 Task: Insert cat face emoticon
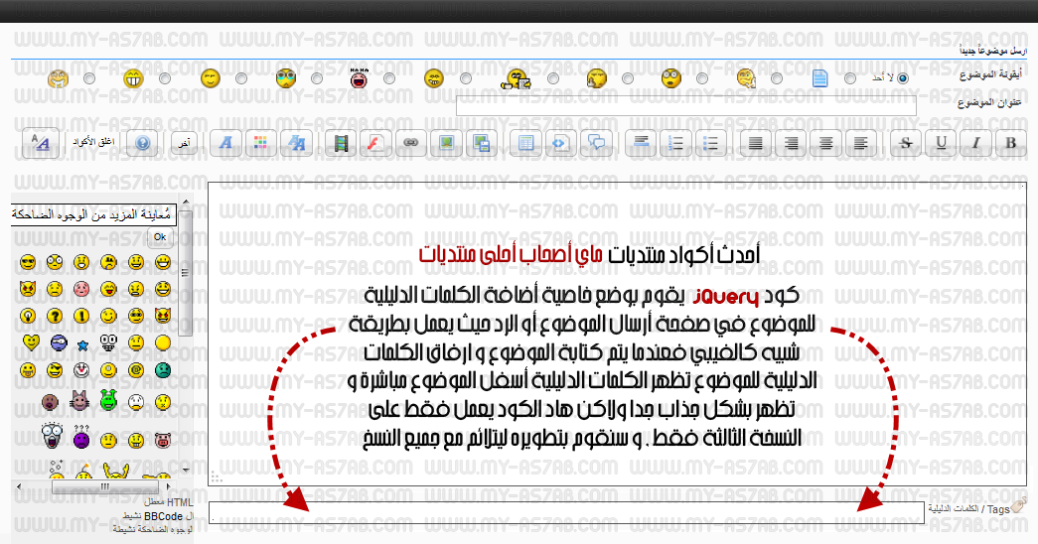pyautogui.click(x=79, y=400)
